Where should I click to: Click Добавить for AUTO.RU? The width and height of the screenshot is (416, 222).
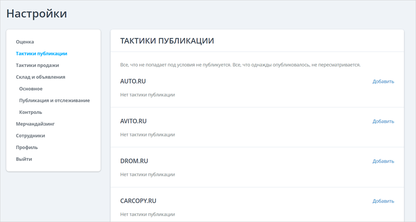pyautogui.click(x=383, y=82)
